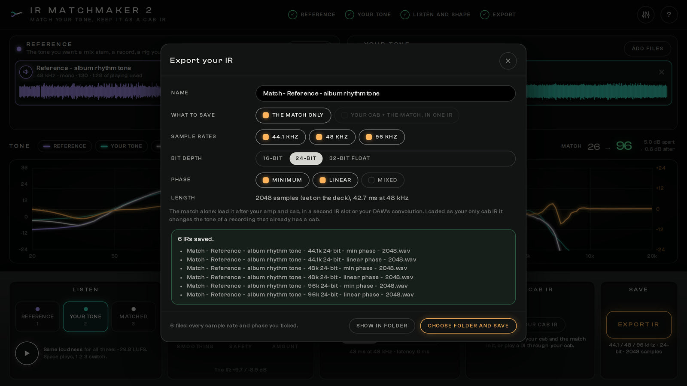Click Choose Folder and Save
The image size is (687, 386).
pos(468,326)
